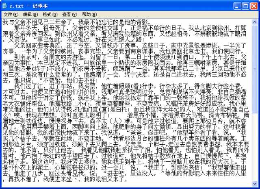The width and height of the screenshot is (260, 189).
Task: Open the 帮助(H) menu
Action: point(89,15)
